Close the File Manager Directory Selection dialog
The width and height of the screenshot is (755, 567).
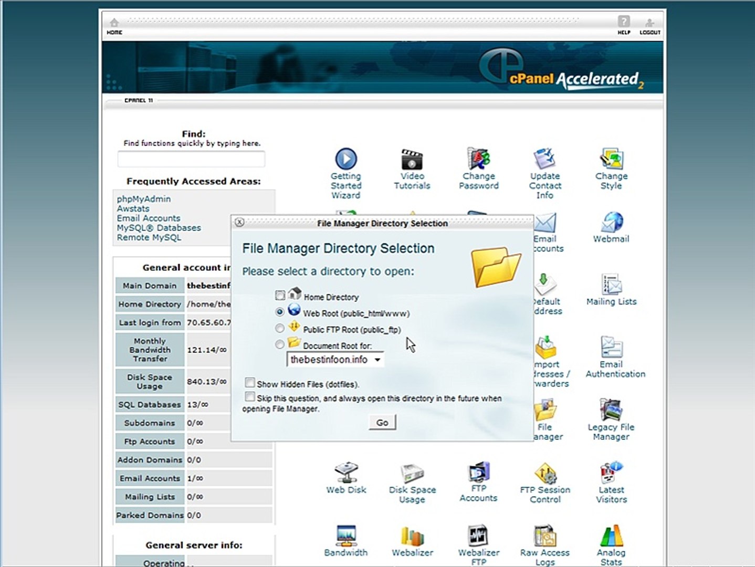(239, 222)
